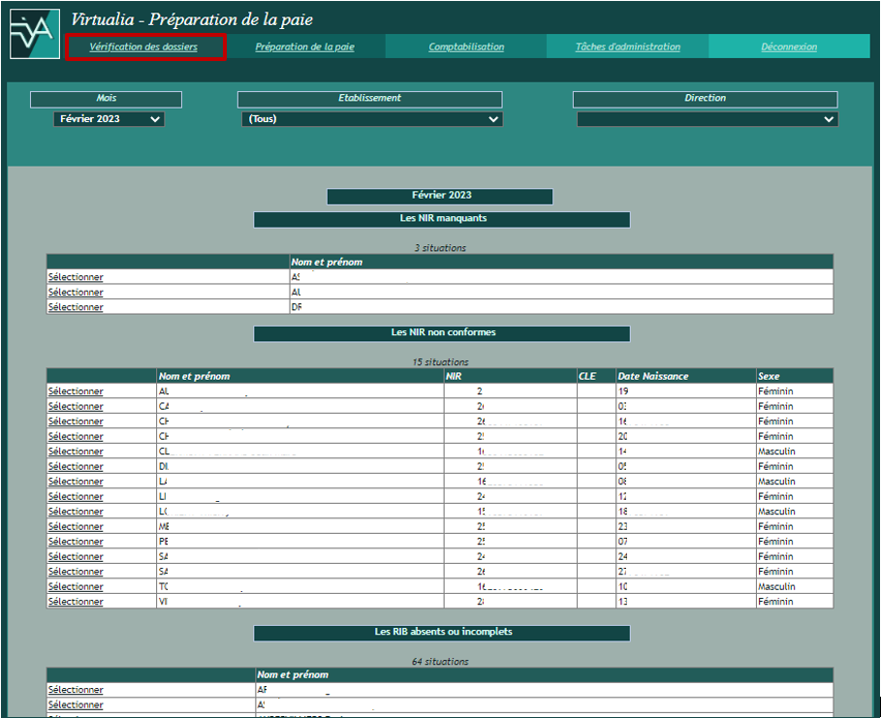Open the Mois dropdown showing Février 2023

109,119
